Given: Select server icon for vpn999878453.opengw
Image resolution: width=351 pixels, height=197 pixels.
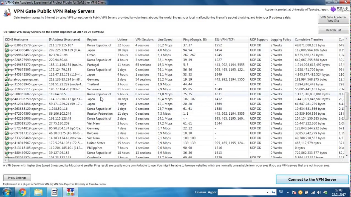Looking at the screenshot, I should click(x=7, y=55).
